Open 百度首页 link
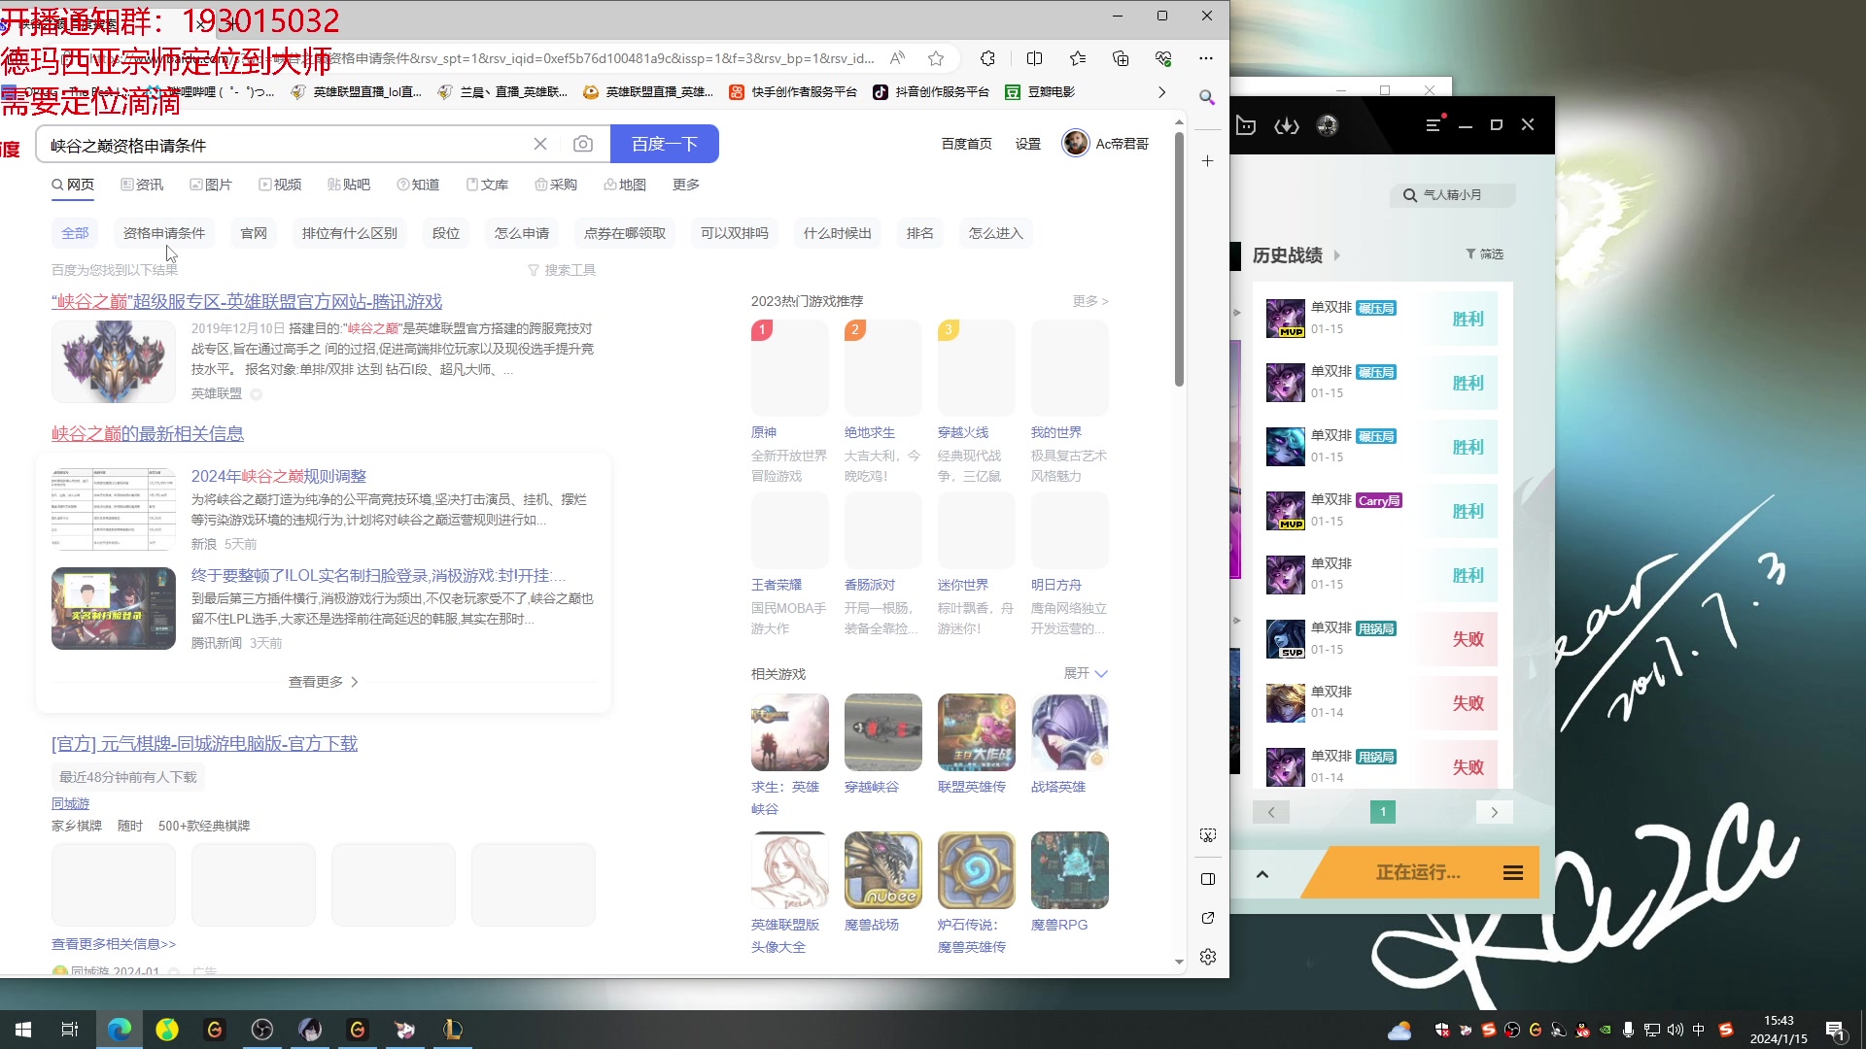Screen dimensions: 1866x1049 coord(967,144)
